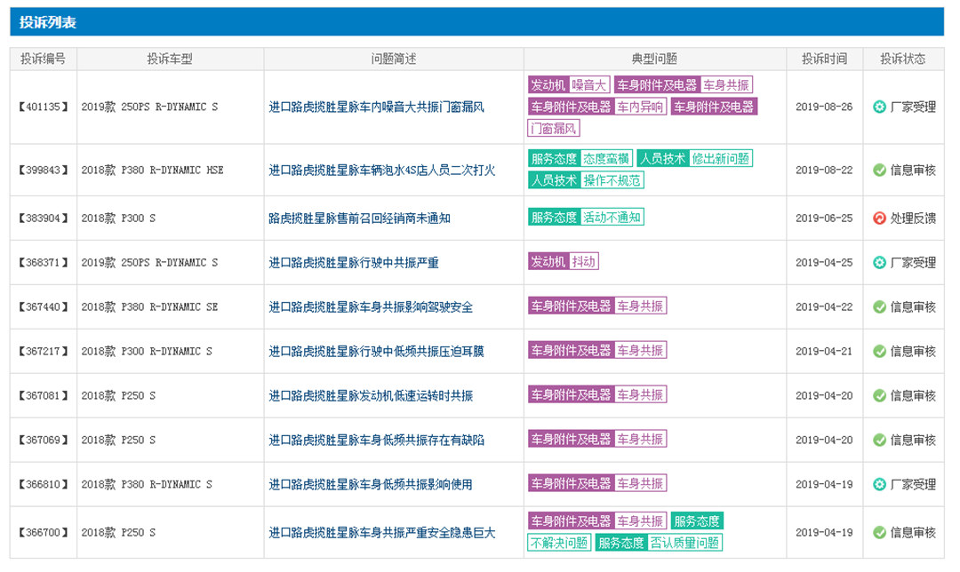Screen dimensions: 960x572
Task: Click the 投诉列表 title tab
Action: (x=48, y=22)
